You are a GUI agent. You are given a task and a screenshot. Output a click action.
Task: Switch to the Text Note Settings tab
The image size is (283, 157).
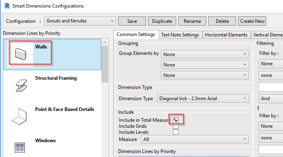pyautogui.click(x=180, y=35)
